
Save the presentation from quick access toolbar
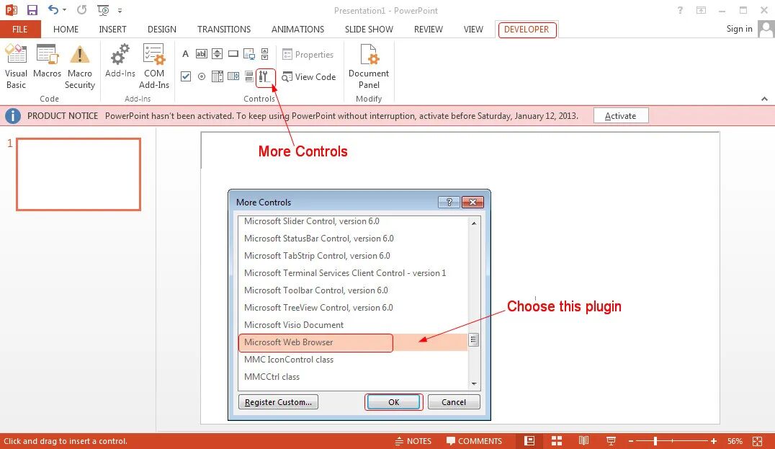(32, 10)
